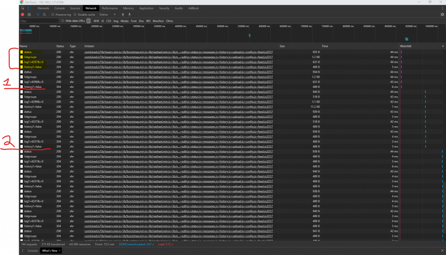Open the Performance tab
Image resolution: width=446 pixels, height=255 pixels.
pos(110,8)
